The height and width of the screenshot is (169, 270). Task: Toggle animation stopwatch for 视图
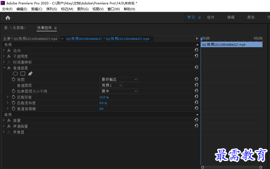click(13, 79)
